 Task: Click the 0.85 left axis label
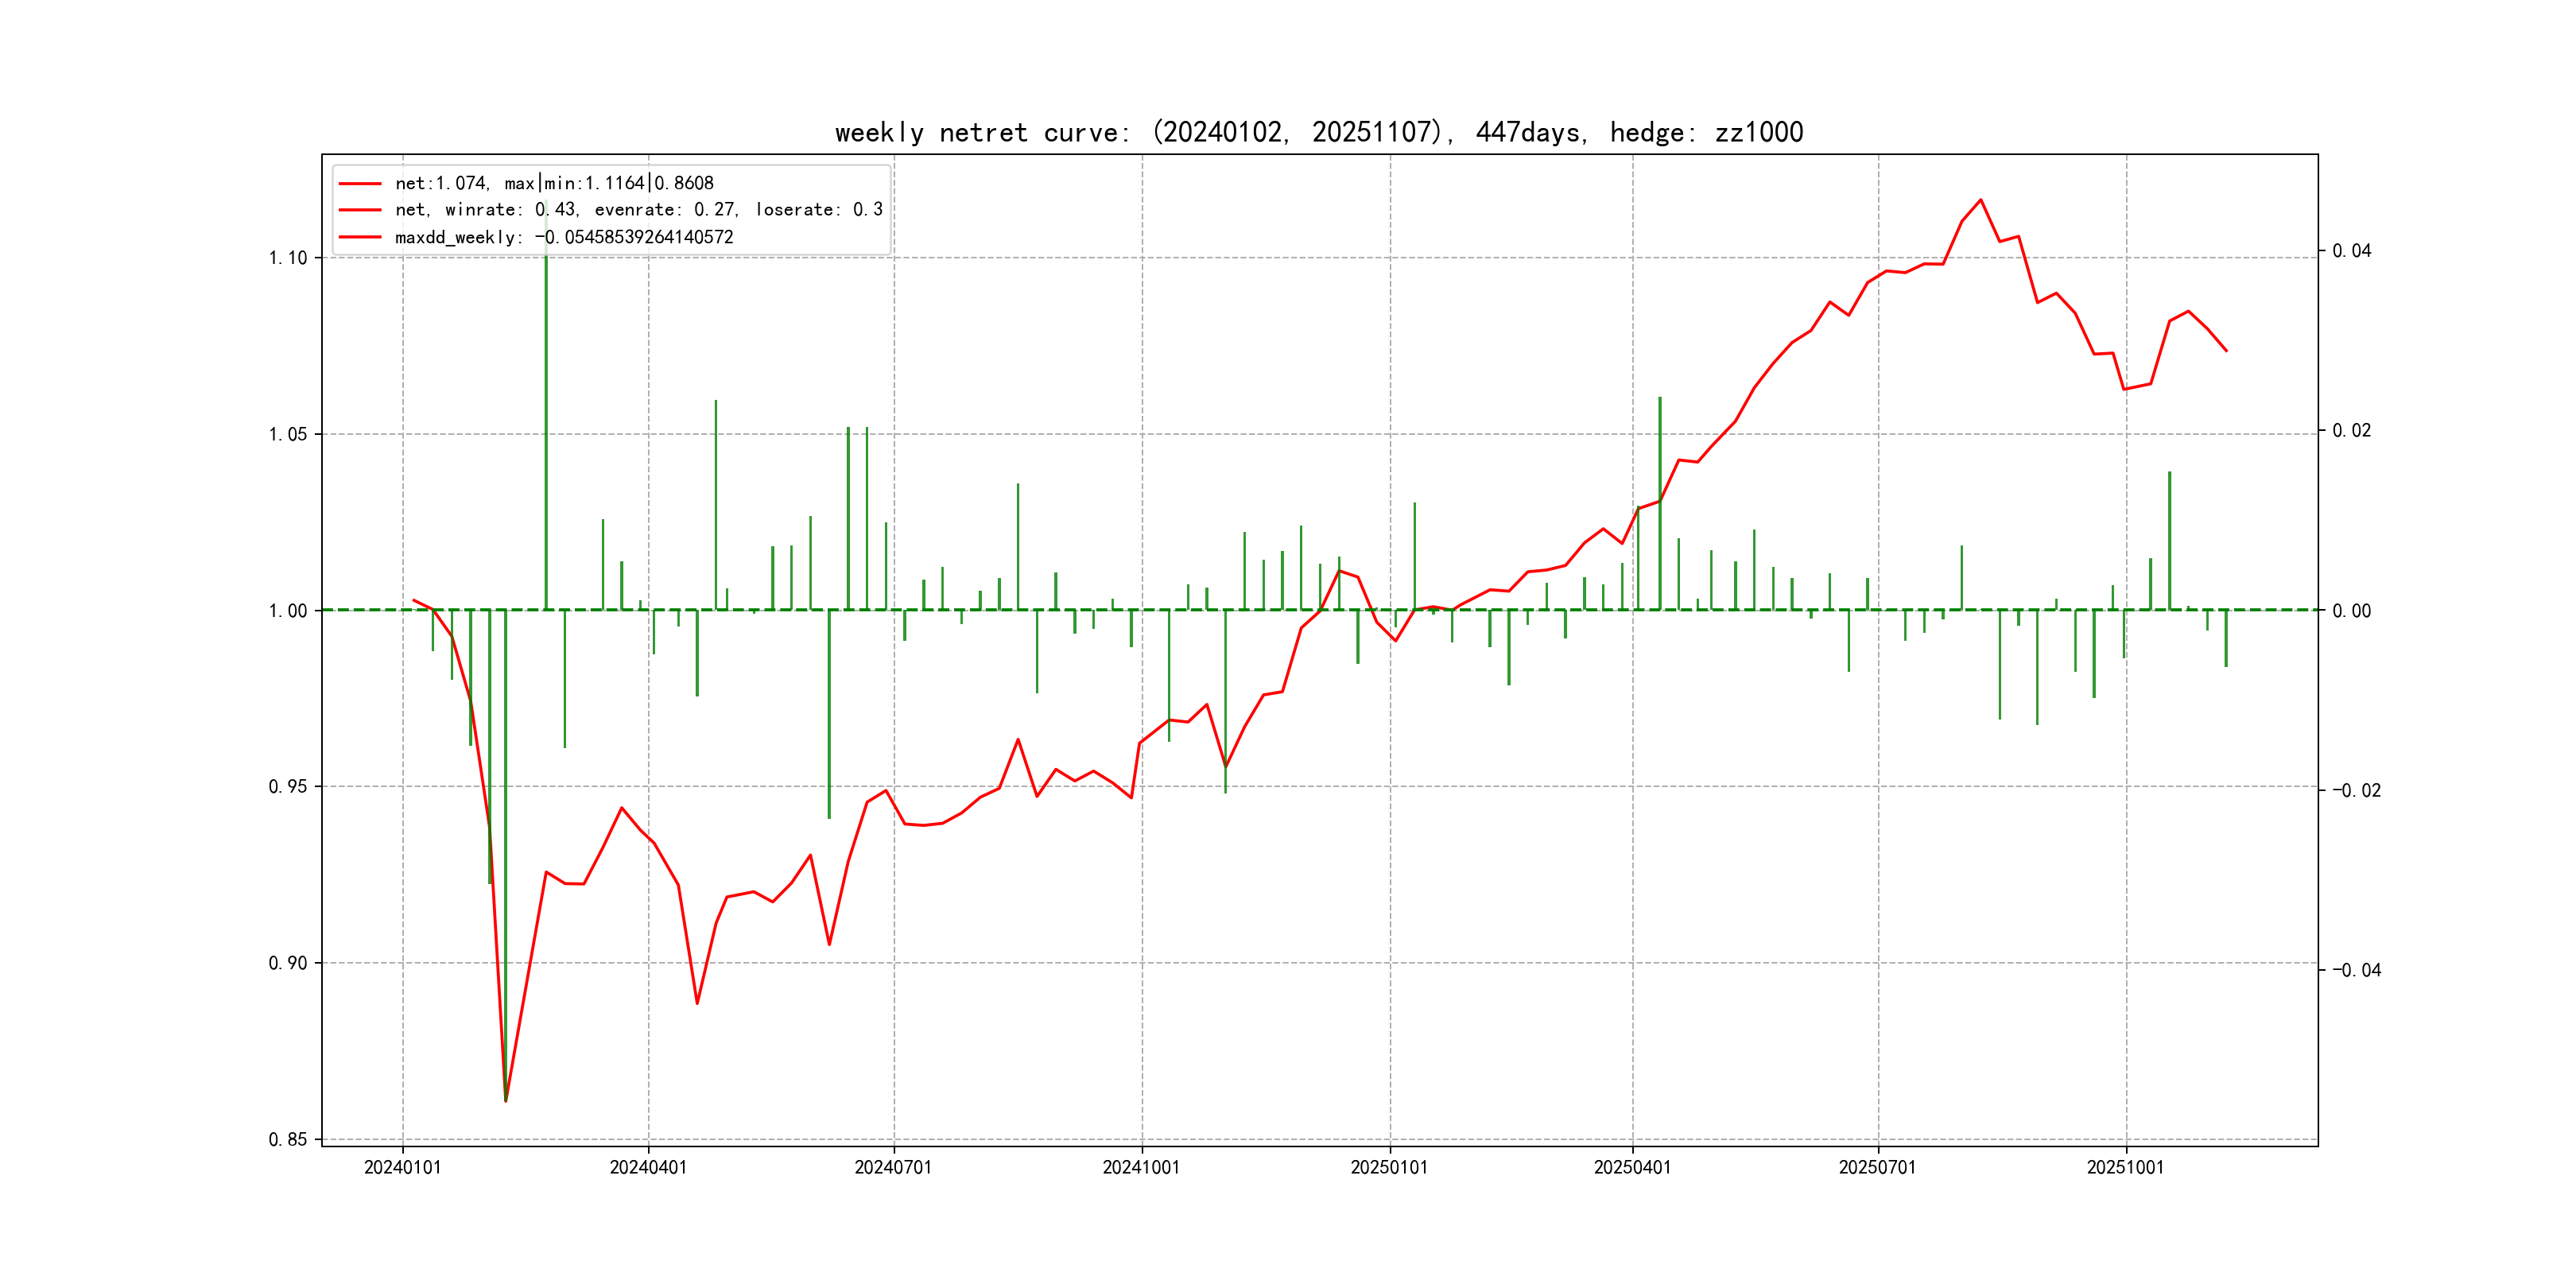click(x=288, y=1139)
